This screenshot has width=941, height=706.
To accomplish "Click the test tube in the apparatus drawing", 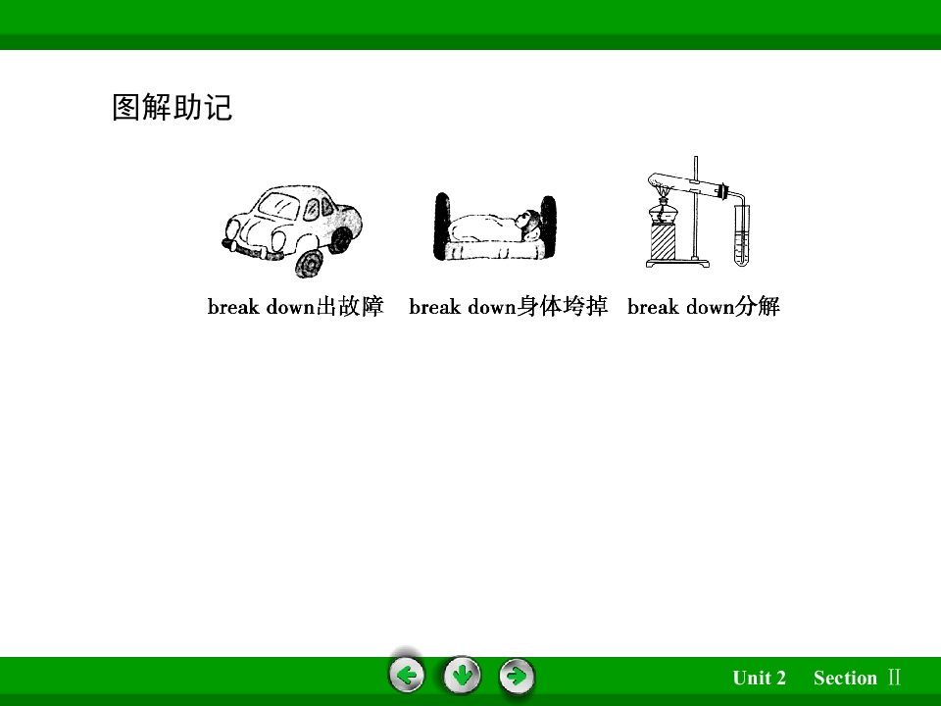I will tap(742, 235).
